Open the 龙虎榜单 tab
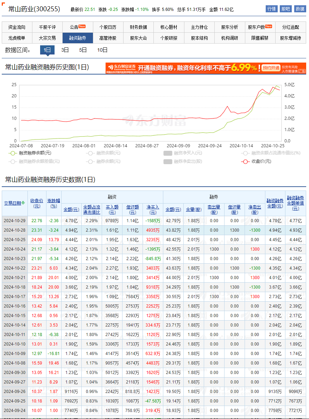Screen dimensions: 309x419 coord(17,38)
